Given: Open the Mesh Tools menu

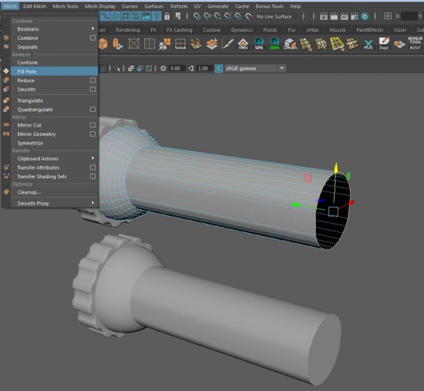Looking at the screenshot, I should click(65, 6).
